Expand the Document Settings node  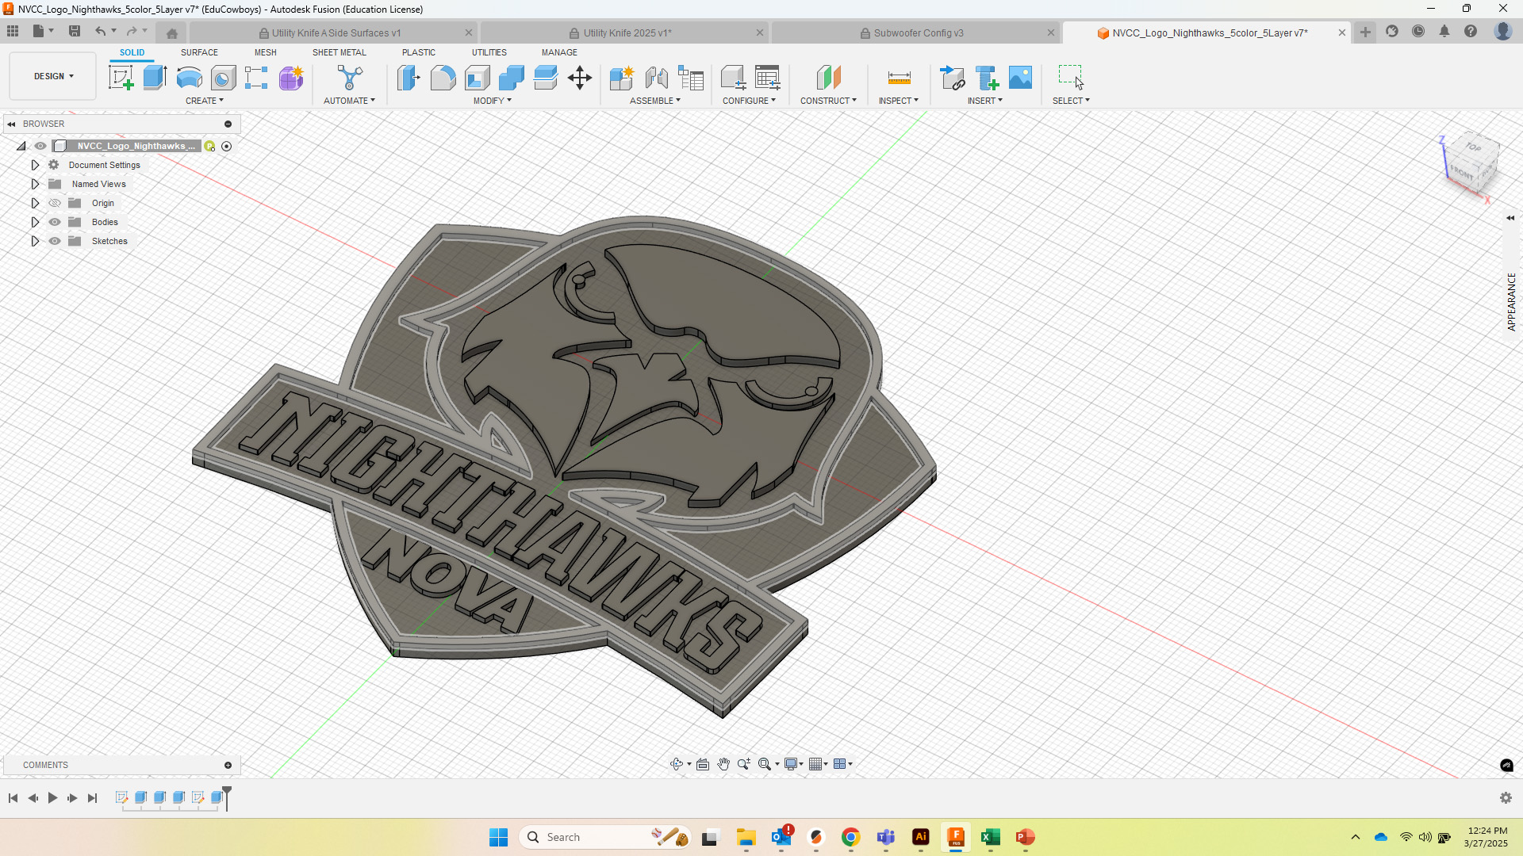click(x=35, y=165)
